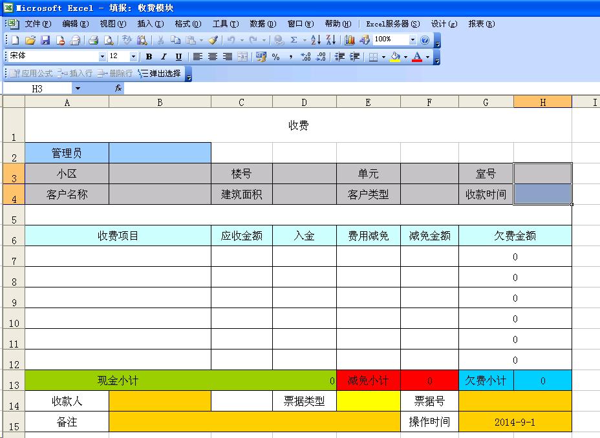Open the 报表 menu

(x=482, y=24)
